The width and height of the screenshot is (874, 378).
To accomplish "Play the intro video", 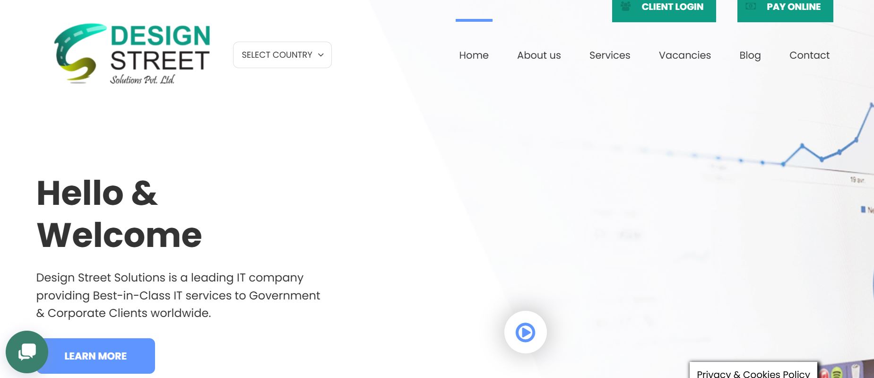I will click(525, 332).
